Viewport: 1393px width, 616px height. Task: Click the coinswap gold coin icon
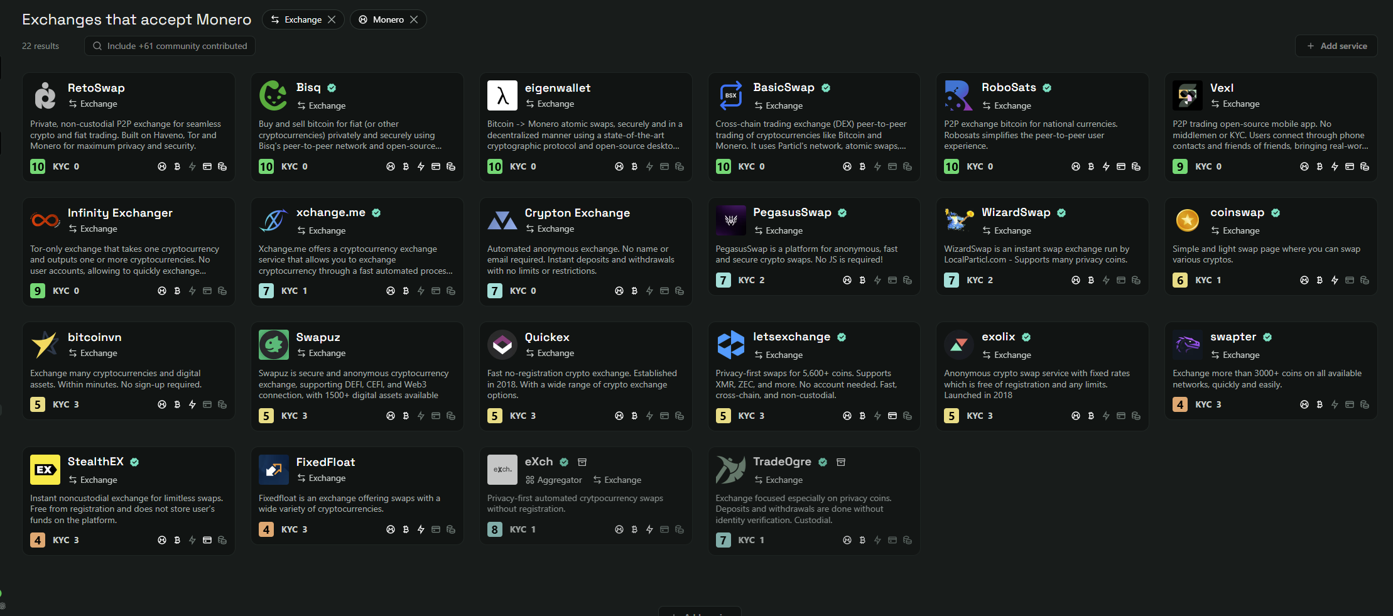pyautogui.click(x=1187, y=220)
